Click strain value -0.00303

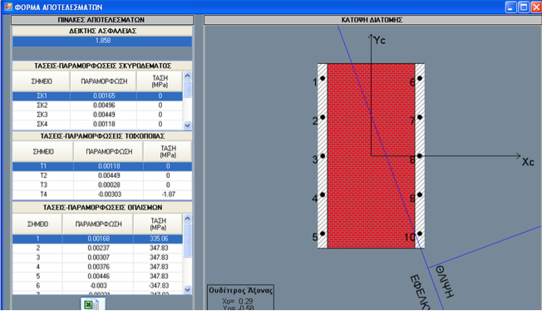click(109, 195)
